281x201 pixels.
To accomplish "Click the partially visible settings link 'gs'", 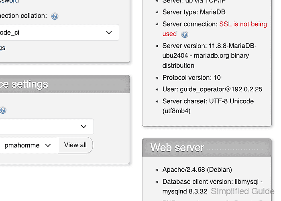I will [x=2, y=48].
